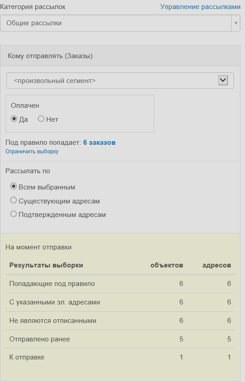Select the Да radio under Оплачен
This screenshot has width=245, height=382.
tap(14, 119)
